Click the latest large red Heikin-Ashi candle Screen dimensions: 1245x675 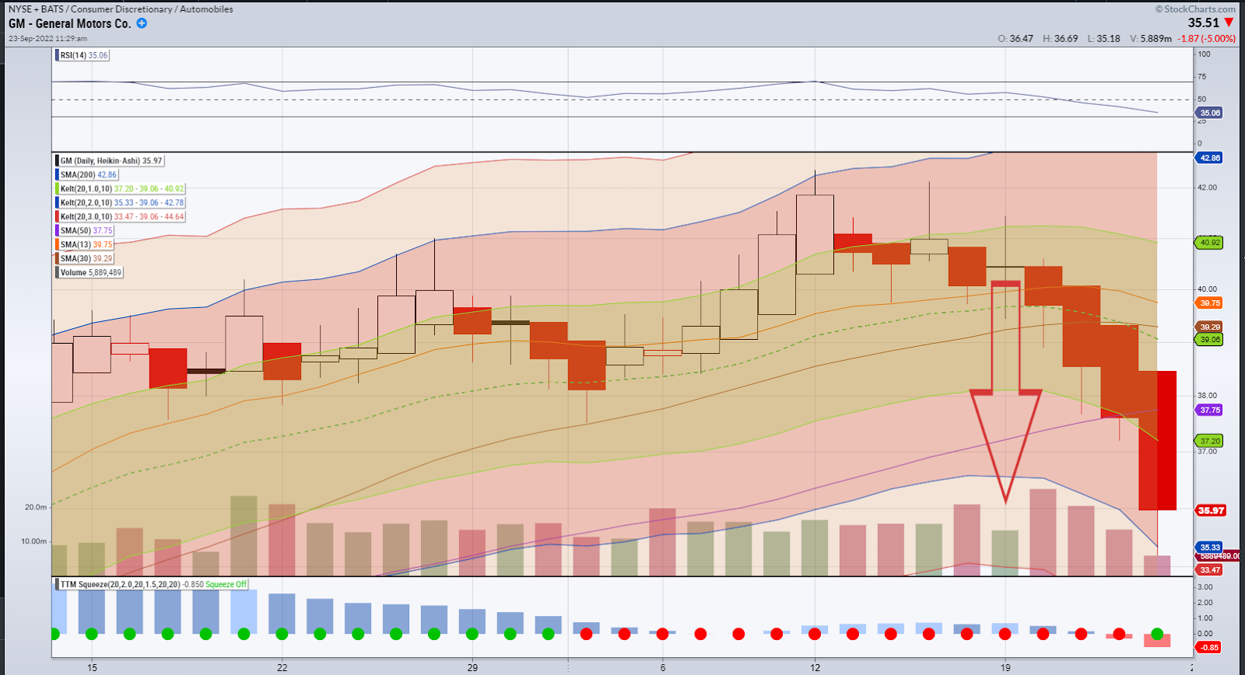1158,440
